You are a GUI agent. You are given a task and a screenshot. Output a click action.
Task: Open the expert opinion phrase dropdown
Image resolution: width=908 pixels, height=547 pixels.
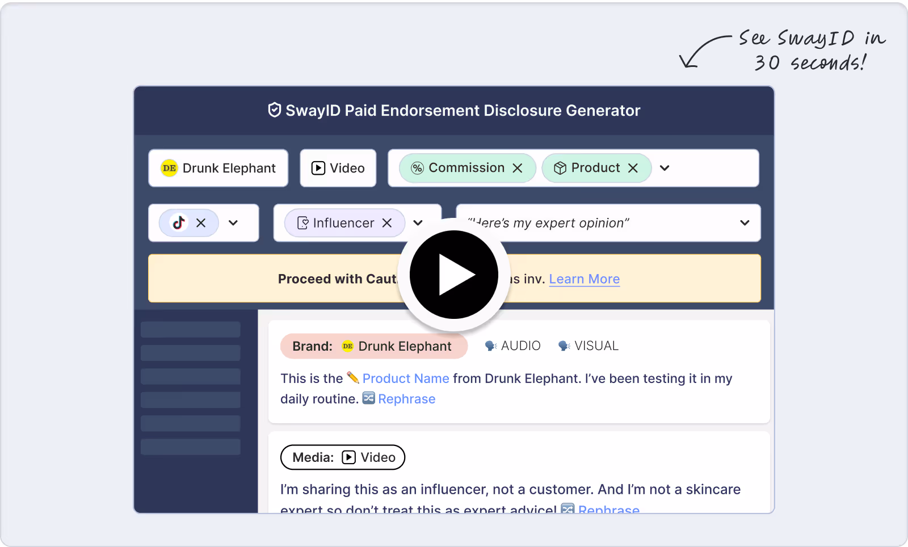608,223
